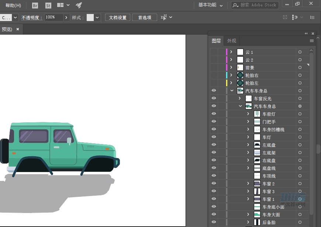Open the 帮助(H) menu
The width and height of the screenshot is (321, 227).
pos(13,6)
